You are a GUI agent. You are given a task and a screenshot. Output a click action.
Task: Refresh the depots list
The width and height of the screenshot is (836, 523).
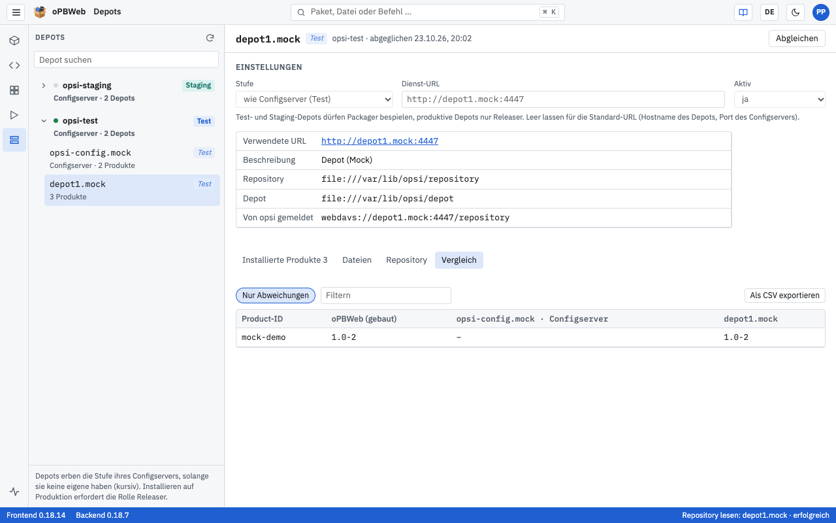(210, 38)
